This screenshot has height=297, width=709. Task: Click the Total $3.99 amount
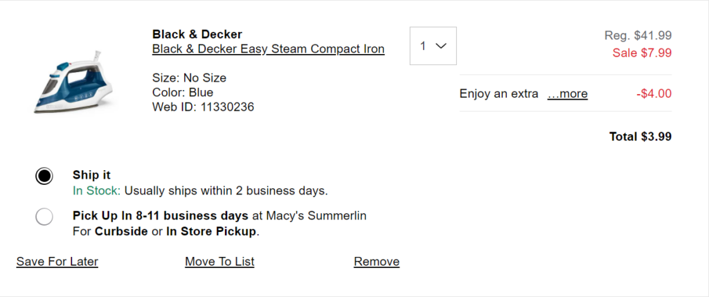tap(640, 136)
